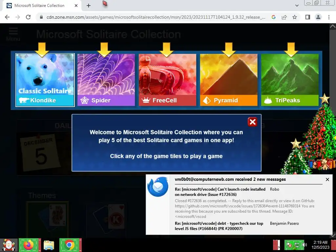336x252 pixels.
Task: Open the vscode PR #200007 message
Action: pyautogui.click(x=219, y=226)
